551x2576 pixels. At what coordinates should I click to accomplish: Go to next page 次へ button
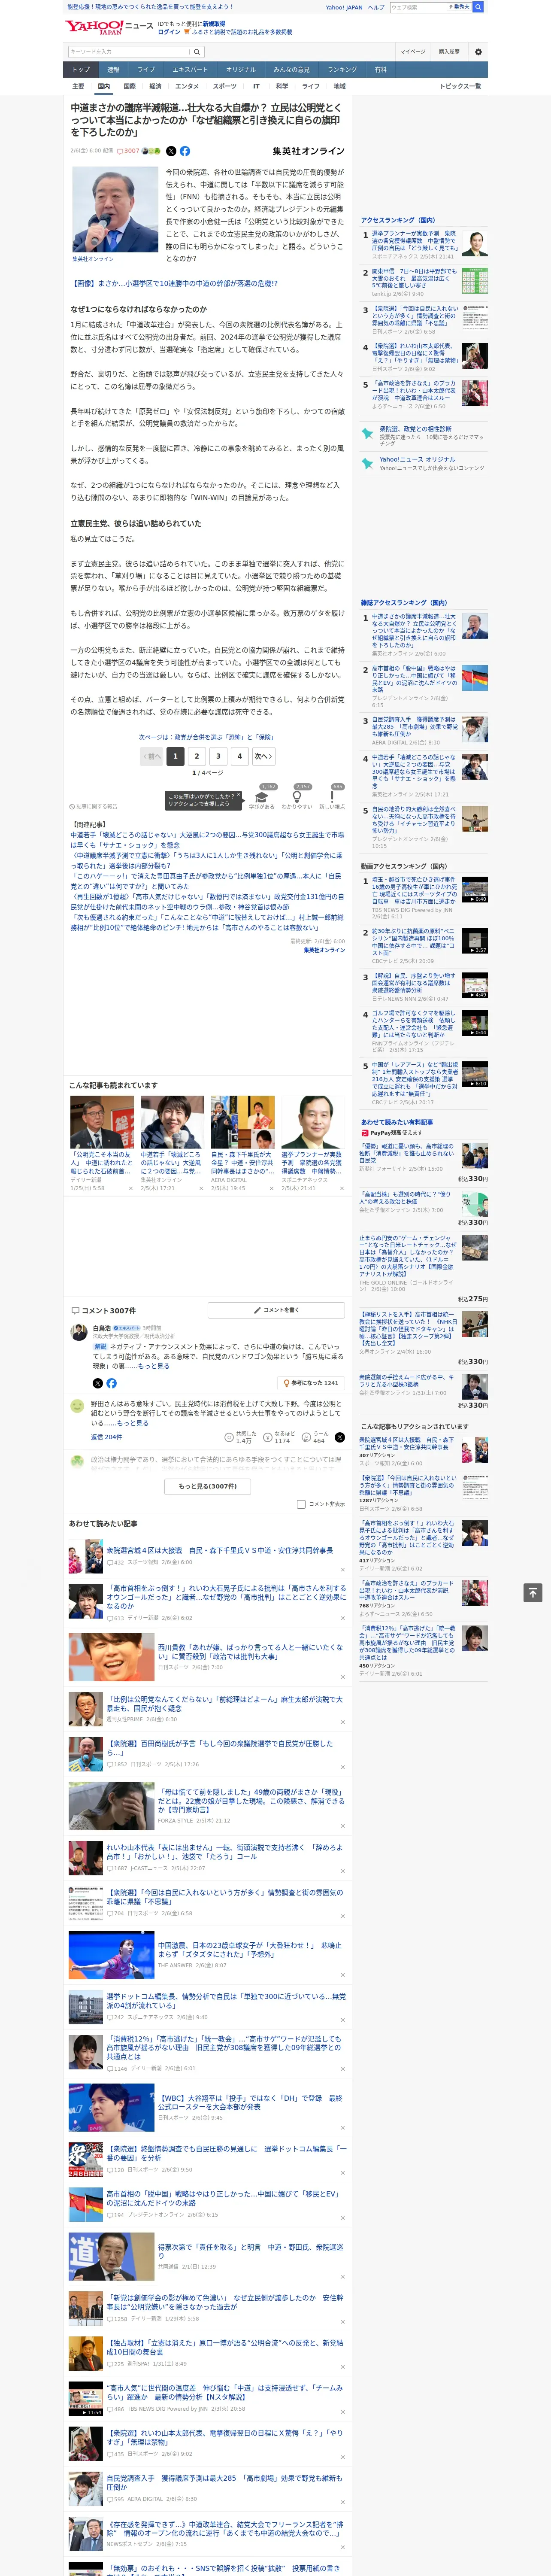click(x=262, y=756)
